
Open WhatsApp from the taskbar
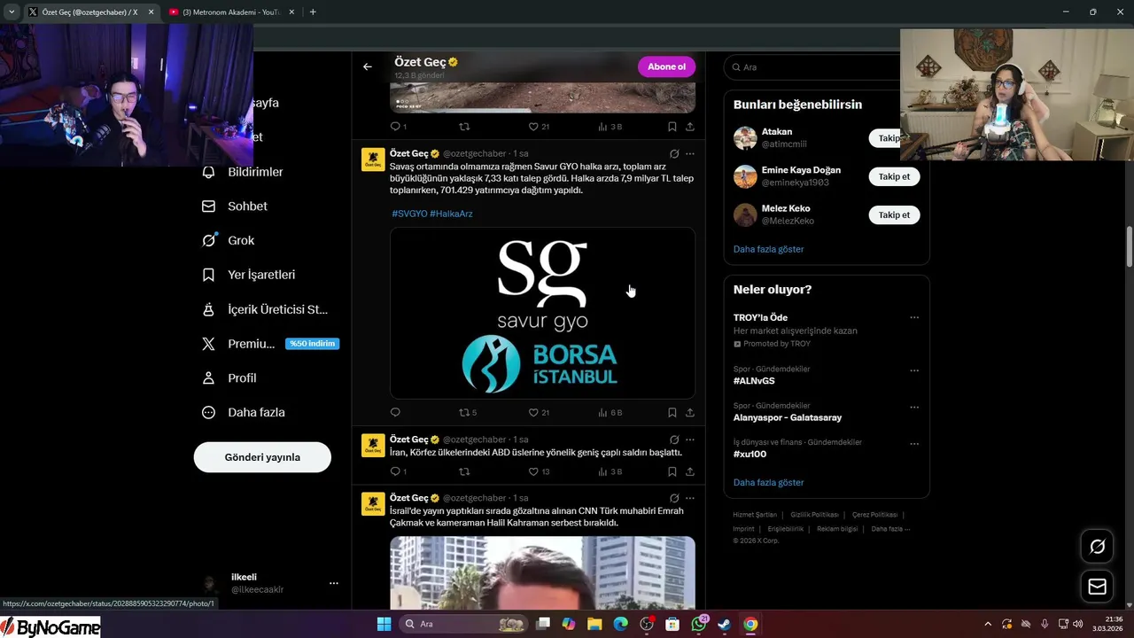point(699,624)
